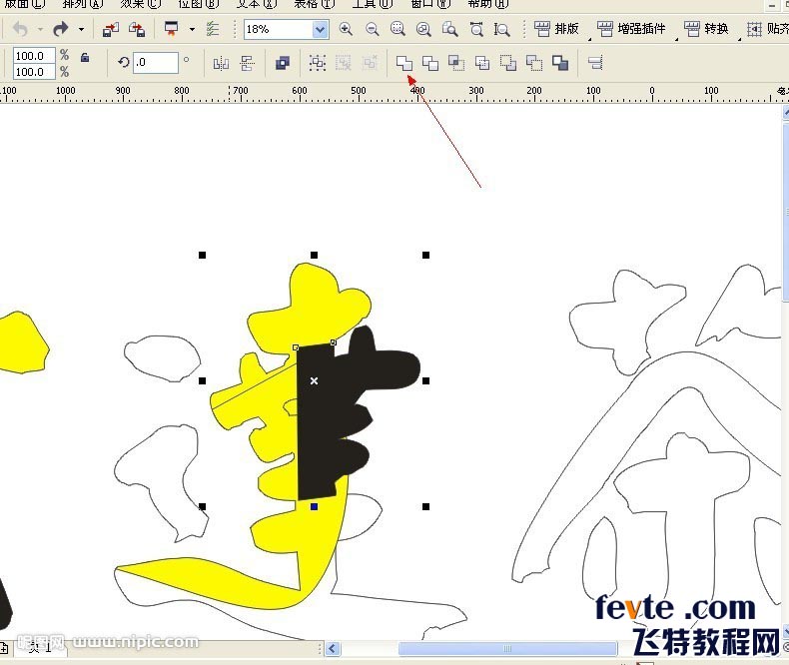This screenshot has height=665, width=789.
Task: Click the rotation angle input field
Action: pyautogui.click(x=156, y=62)
